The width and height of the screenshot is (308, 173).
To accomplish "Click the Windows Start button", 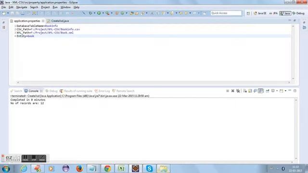I will click(6, 169).
